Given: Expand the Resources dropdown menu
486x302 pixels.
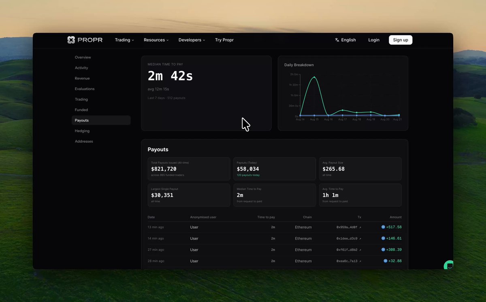Looking at the screenshot, I should tap(156, 40).
